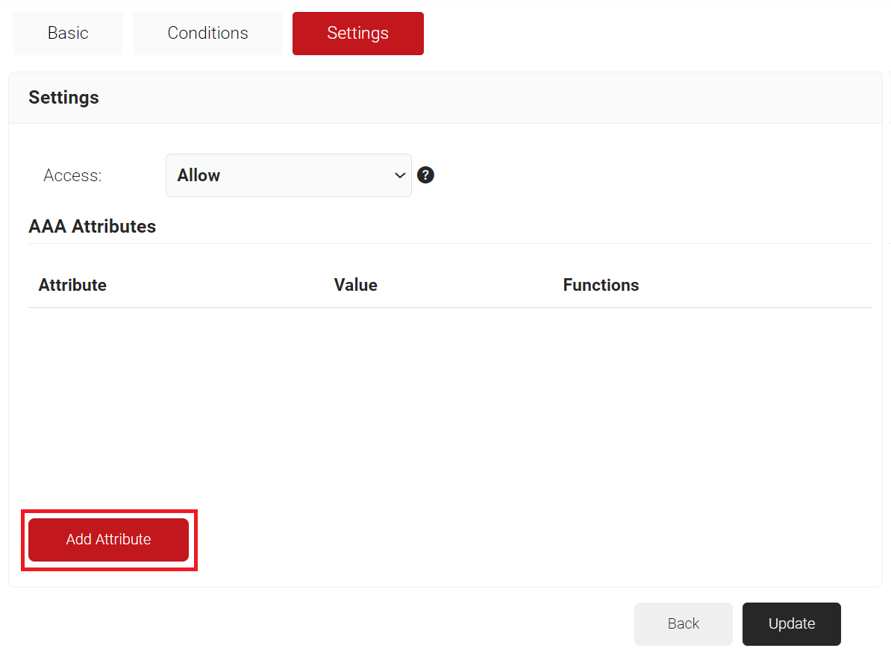
Task: Open the Conditions tab
Action: [x=207, y=34]
